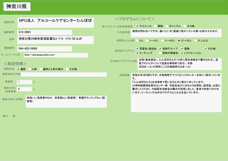Click the 職員数 staff count field
Viewport: 228px width, 161px height.
pyautogui.click(x=24, y=82)
